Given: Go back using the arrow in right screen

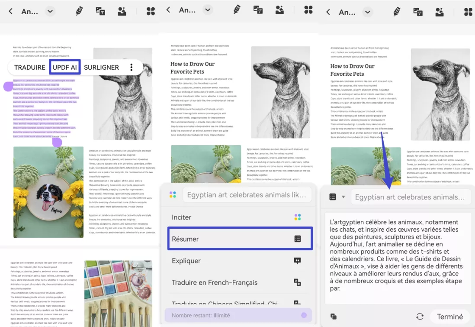Looking at the screenshot, I should pos(328,12).
